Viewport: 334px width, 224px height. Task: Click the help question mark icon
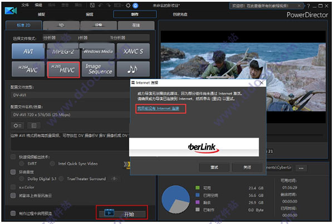click(x=308, y=6)
